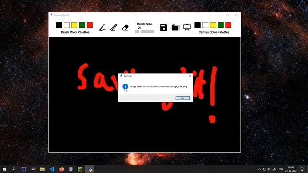Click the Canvas Color Palettes label
The width and height of the screenshot is (308, 173).
(x=214, y=32)
